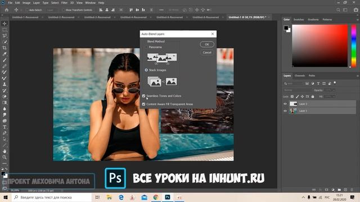Switch to the Untitled-2-Recovered document tab
Screen dimensions: 360x202
point(61,17)
